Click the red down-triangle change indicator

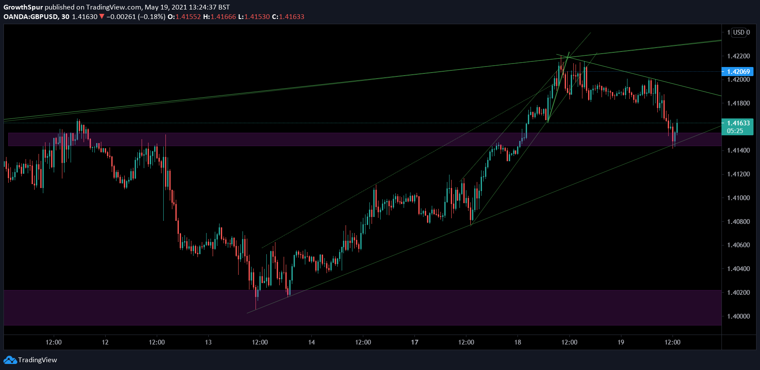click(x=102, y=16)
